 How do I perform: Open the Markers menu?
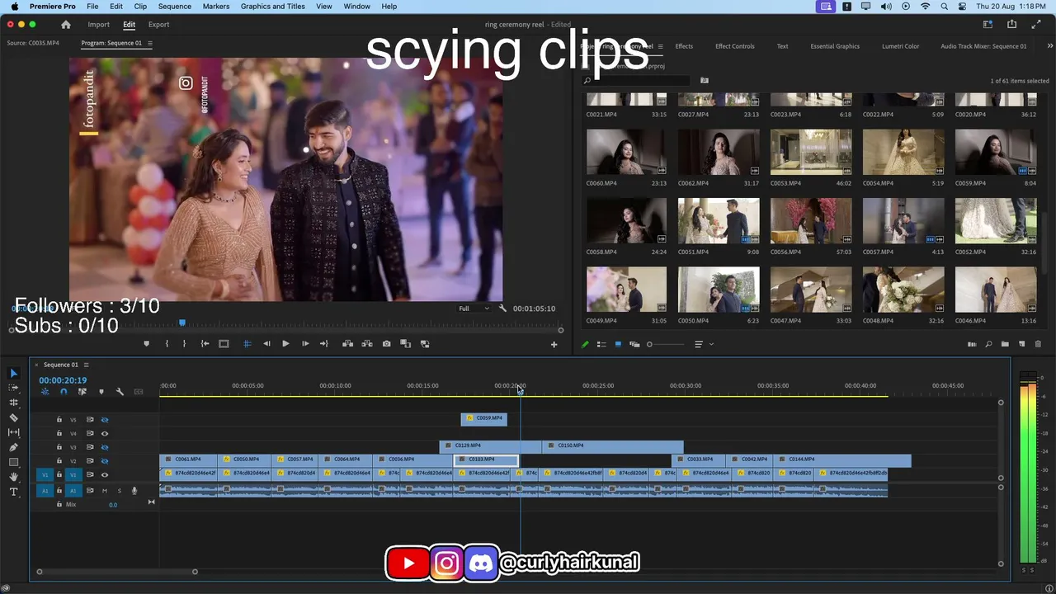pos(216,7)
